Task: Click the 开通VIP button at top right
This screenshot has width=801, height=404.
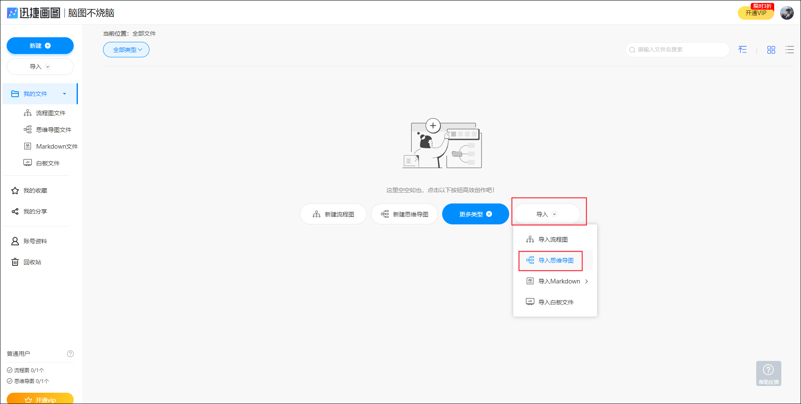Action: (756, 13)
